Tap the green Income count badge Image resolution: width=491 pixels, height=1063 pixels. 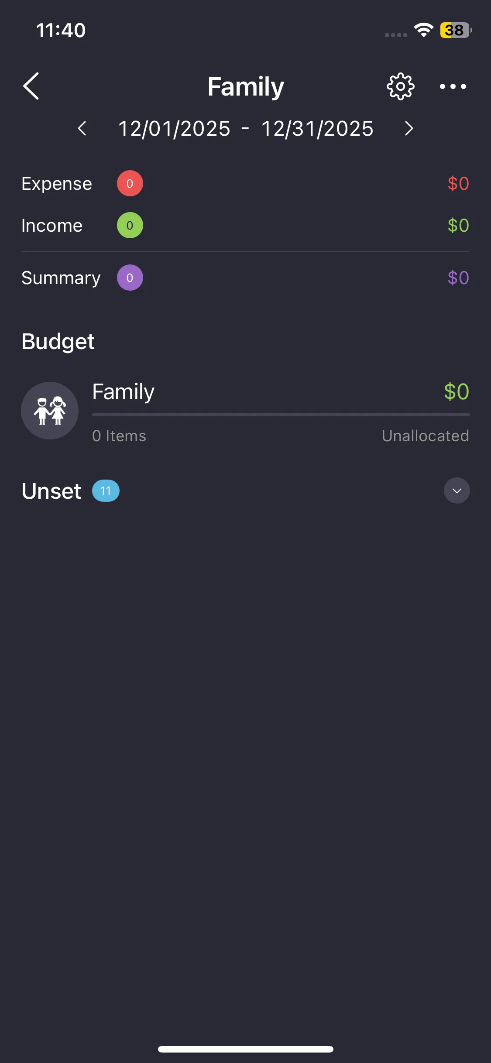tap(130, 226)
